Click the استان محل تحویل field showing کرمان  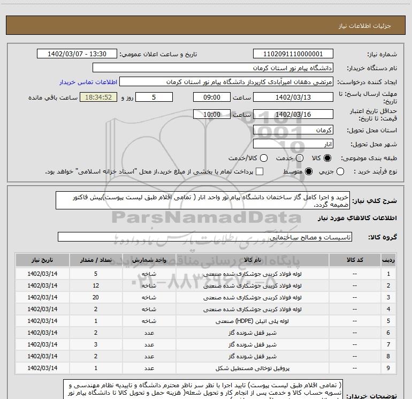coord(293,130)
